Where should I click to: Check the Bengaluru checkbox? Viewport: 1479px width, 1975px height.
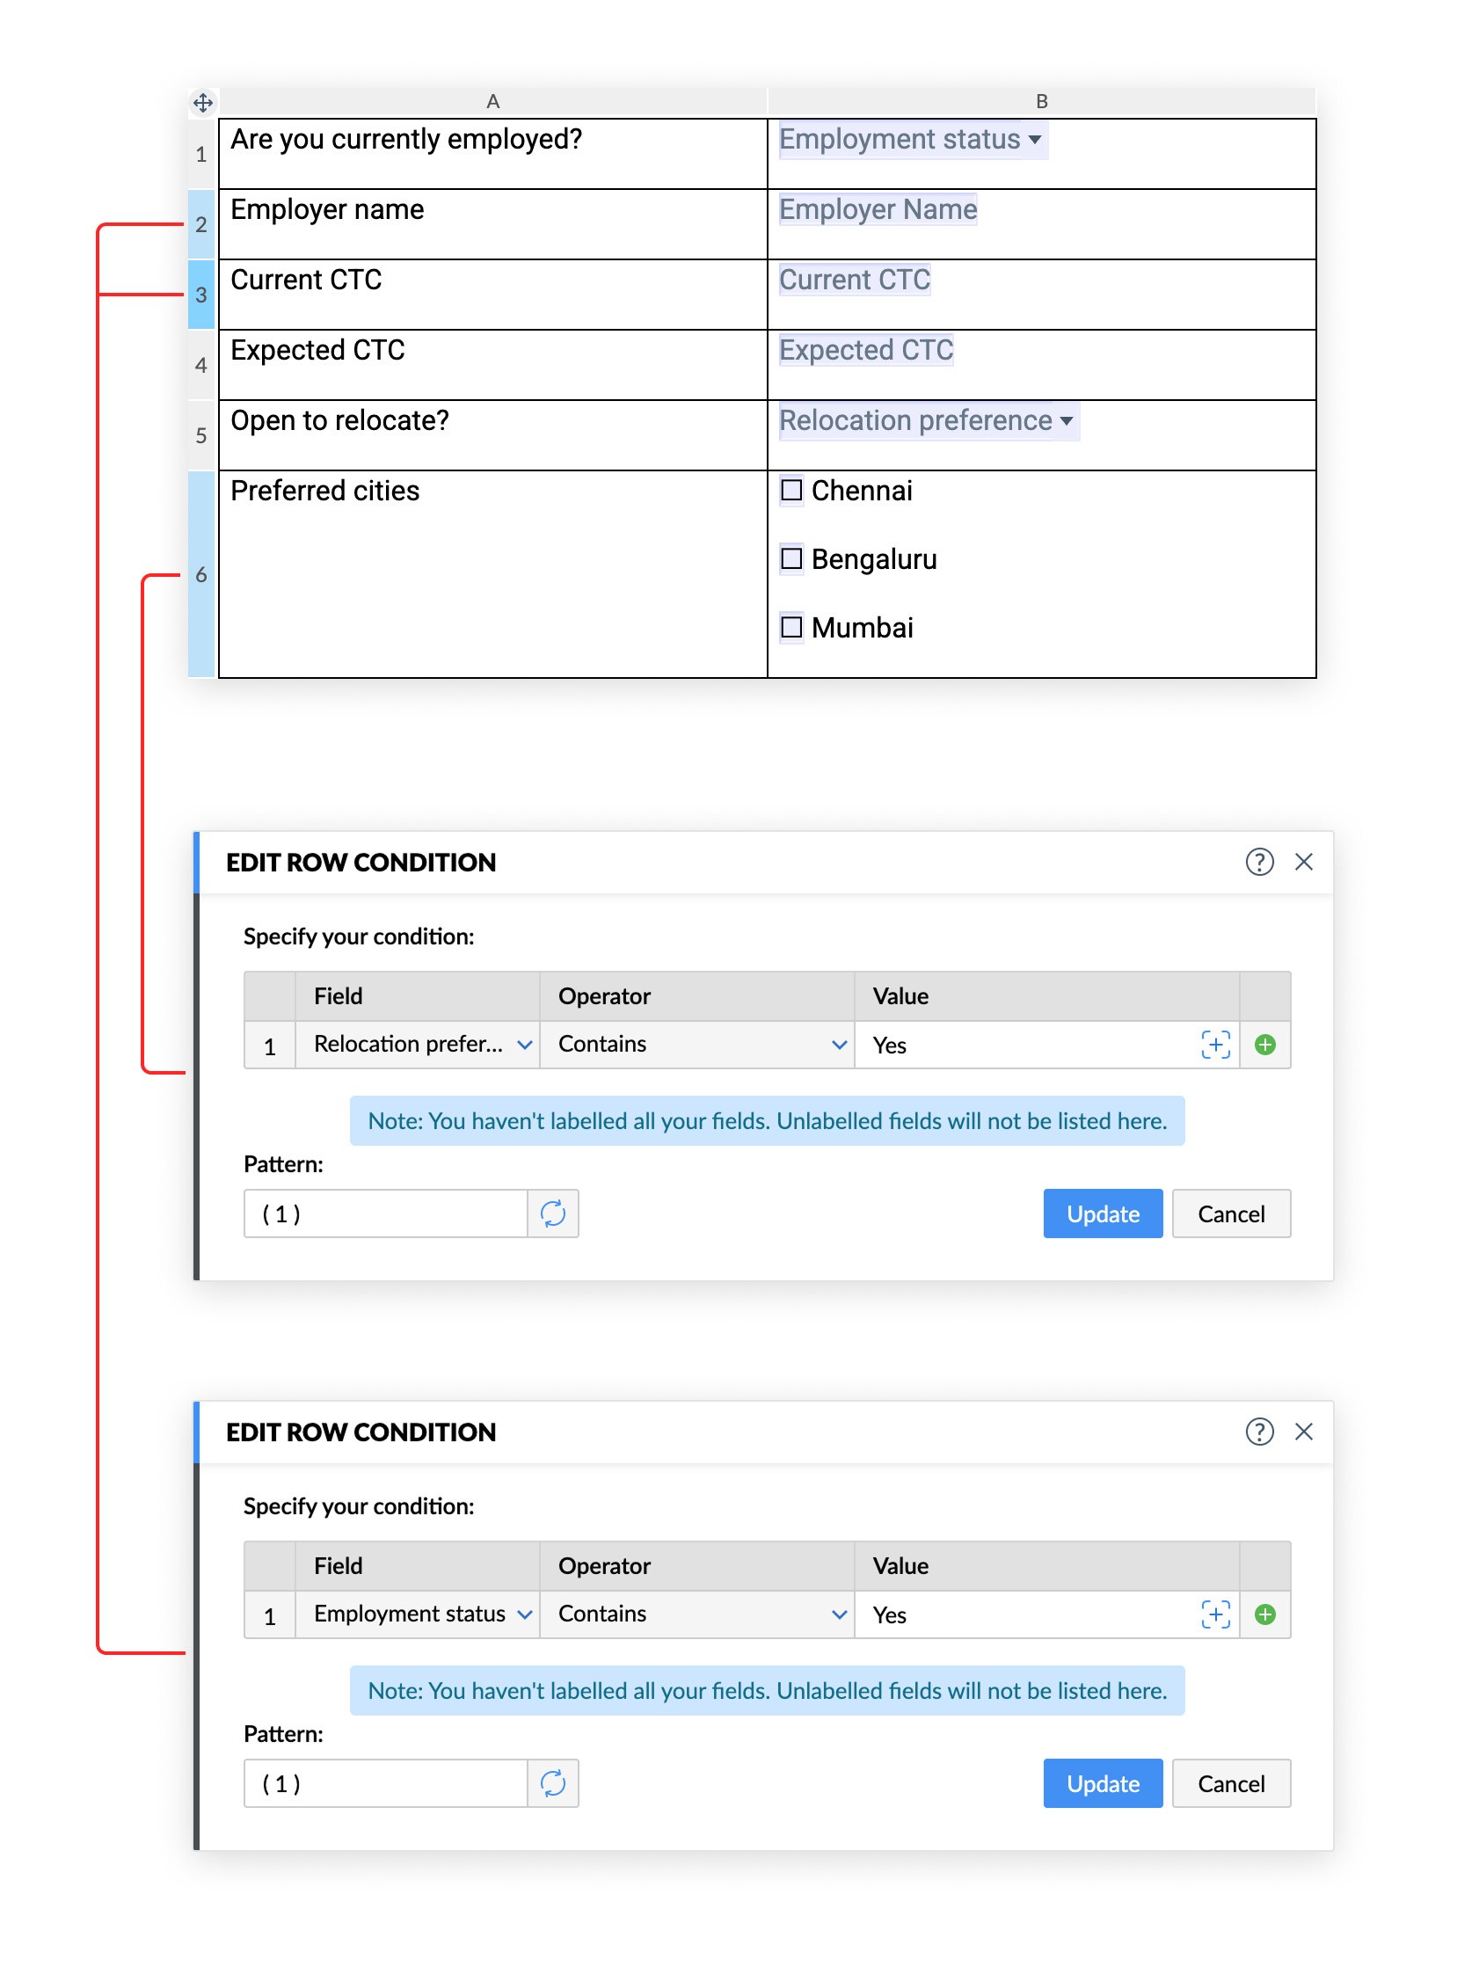coord(790,558)
